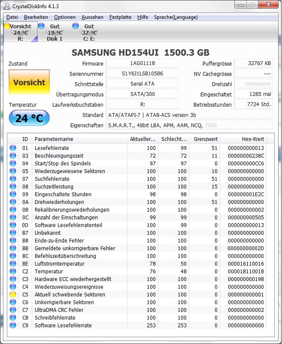282x344 pixels.
Task: Click the Parametername column header
Action: point(79,139)
